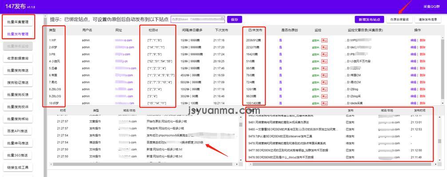Click 删除 for the 1.WP row
This screenshot has height=177, width=447.
pos(423,40)
